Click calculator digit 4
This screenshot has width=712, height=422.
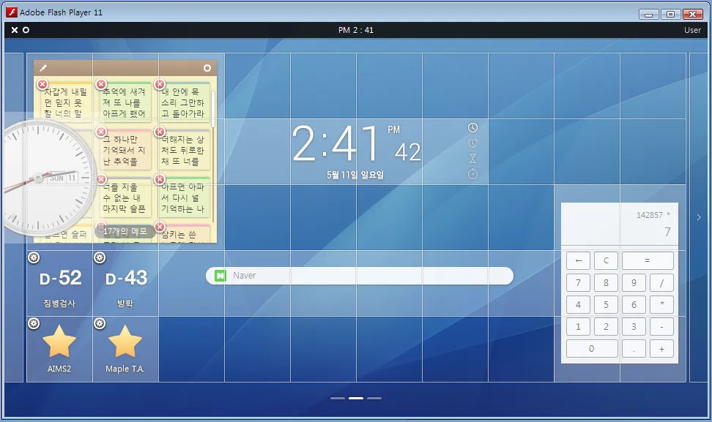pyautogui.click(x=578, y=304)
